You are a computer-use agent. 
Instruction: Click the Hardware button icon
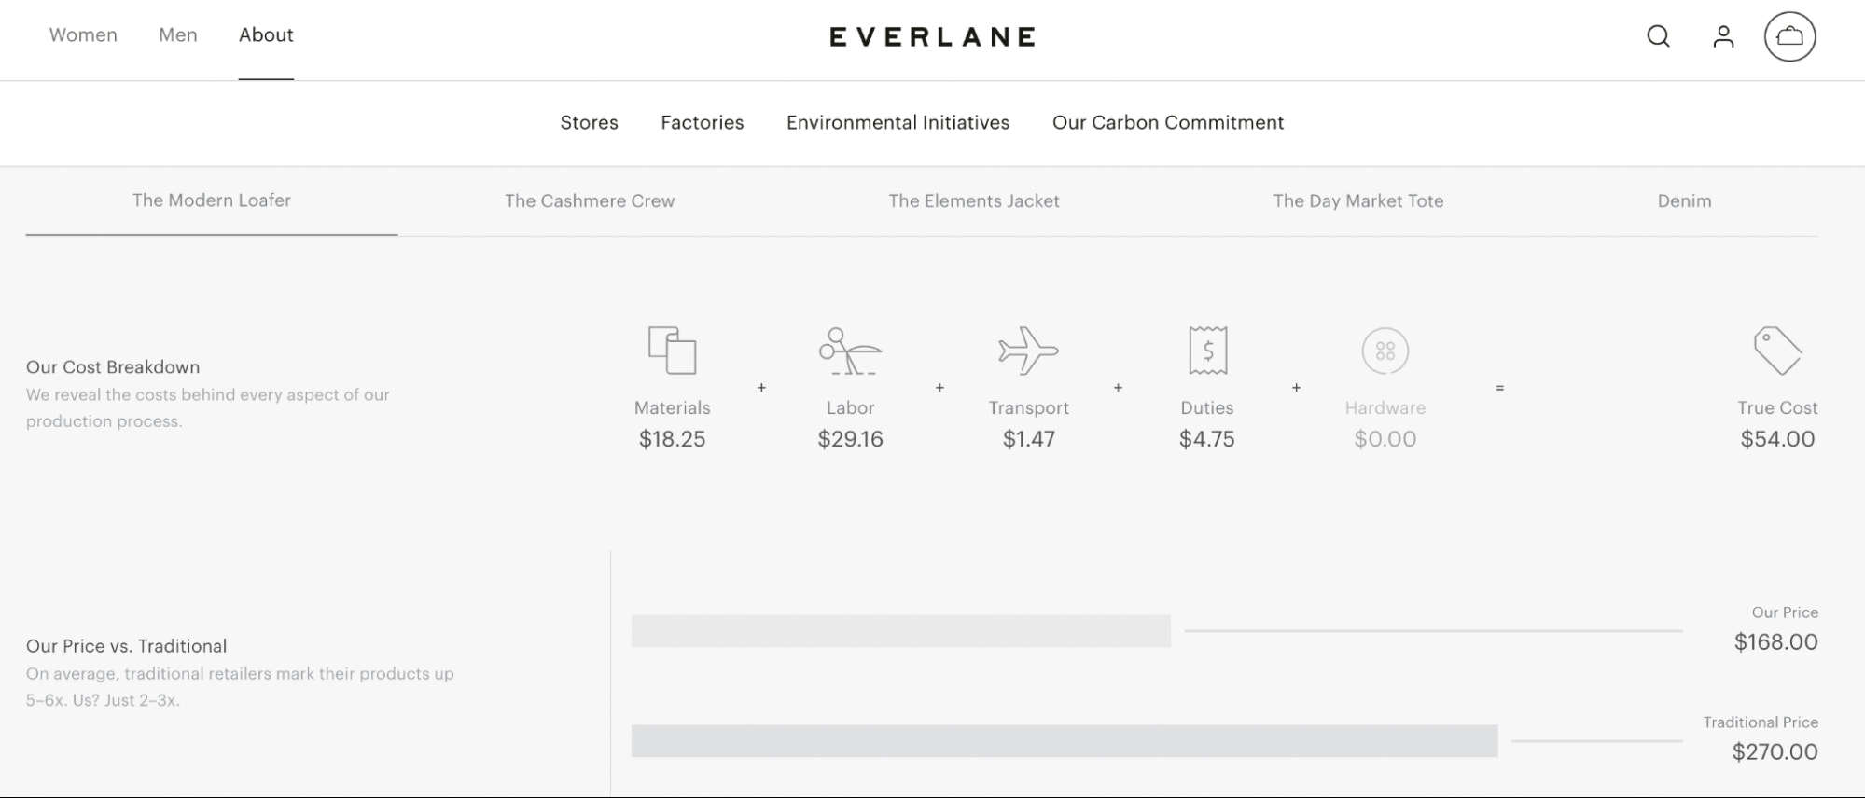[x=1385, y=351]
